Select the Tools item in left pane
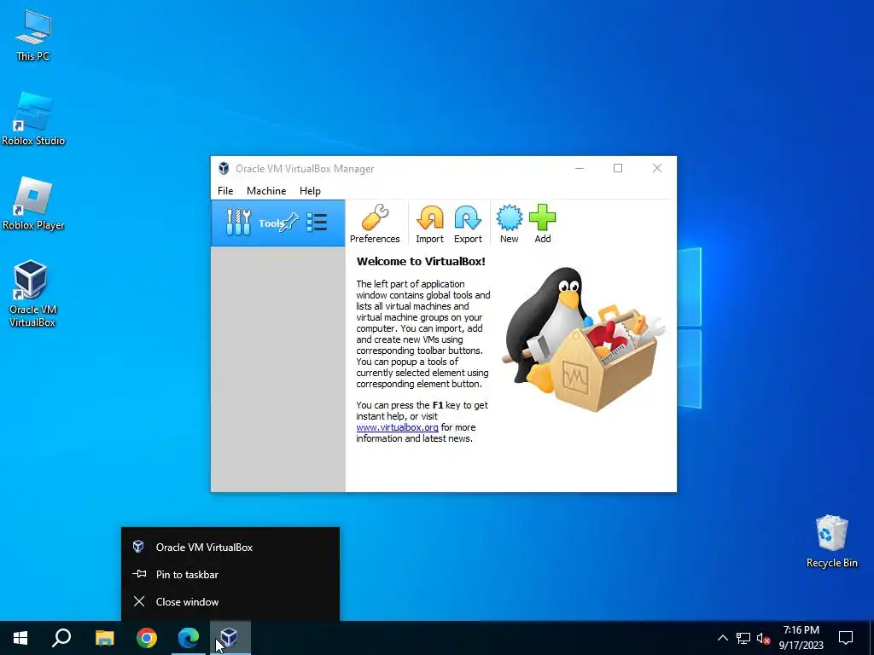Viewport: 874px width, 655px height. pyautogui.click(x=277, y=223)
